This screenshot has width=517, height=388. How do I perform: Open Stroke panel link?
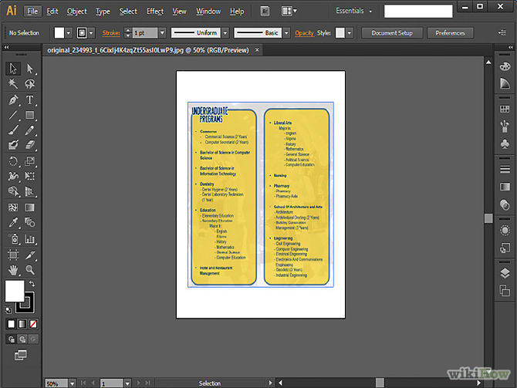coord(111,33)
